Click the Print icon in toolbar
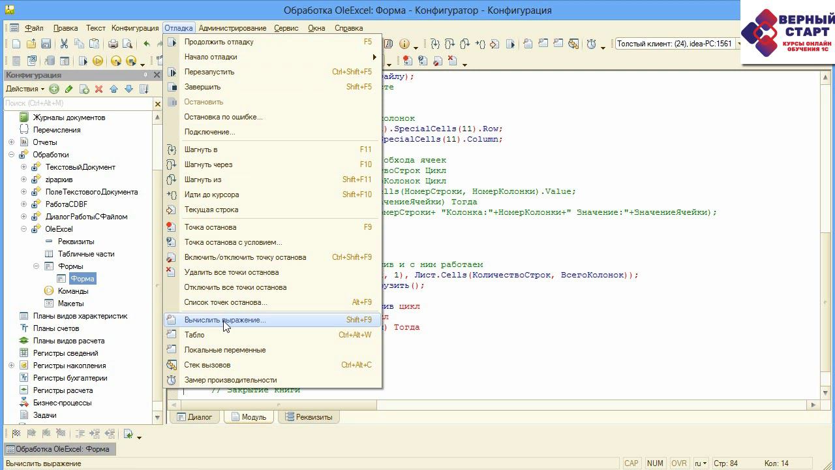 pos(113,44)
